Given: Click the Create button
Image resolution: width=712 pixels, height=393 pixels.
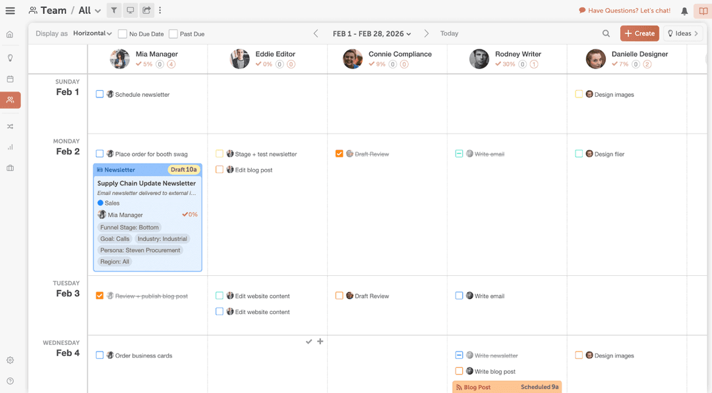Looking at the screenshot, I should tap(639, 34).
